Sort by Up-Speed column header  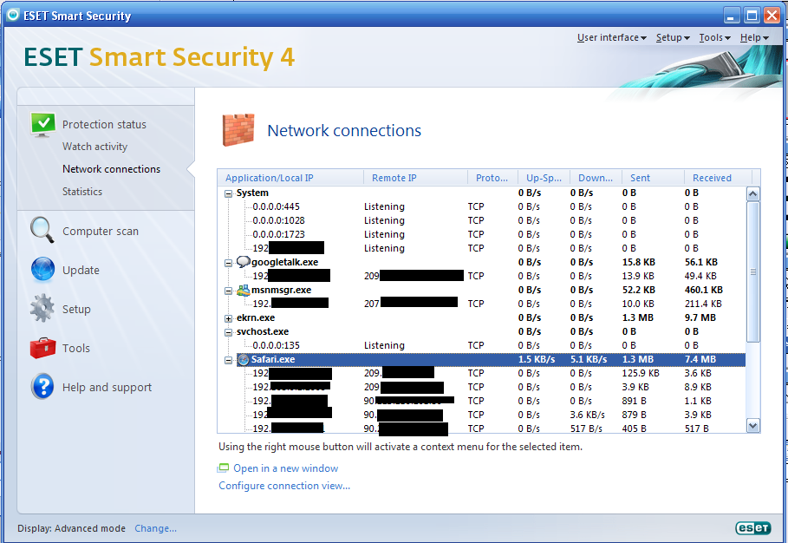pyautogui.click(x=544, y=178)
